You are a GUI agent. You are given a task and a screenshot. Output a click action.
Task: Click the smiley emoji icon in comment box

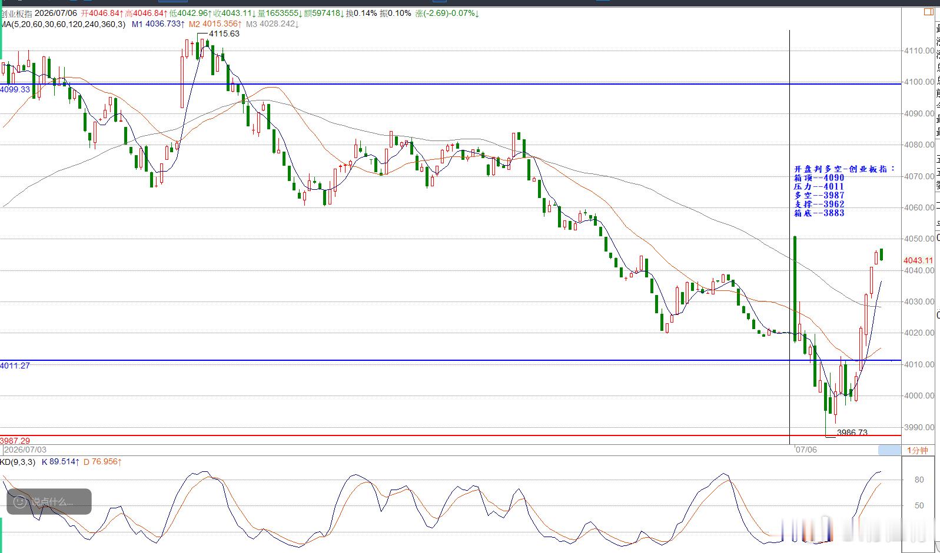pyautogui.click(x=19, y=502)
